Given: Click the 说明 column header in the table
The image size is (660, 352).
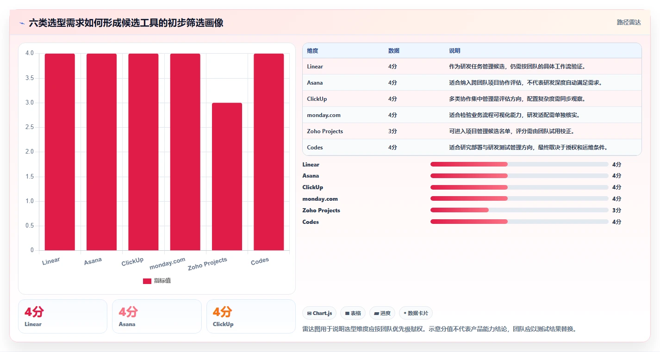Looking at the screenshot, I should click(x=455, y=50).
